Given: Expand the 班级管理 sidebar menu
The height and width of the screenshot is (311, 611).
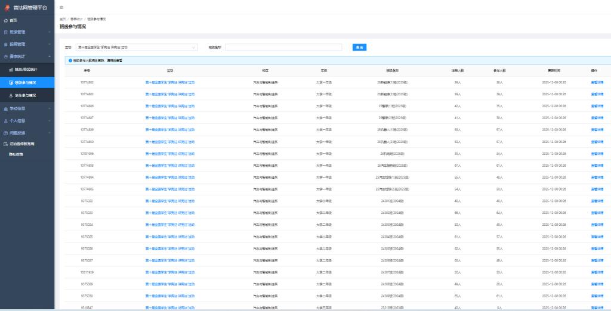Looking at the screenshot, I should (26, 32).
